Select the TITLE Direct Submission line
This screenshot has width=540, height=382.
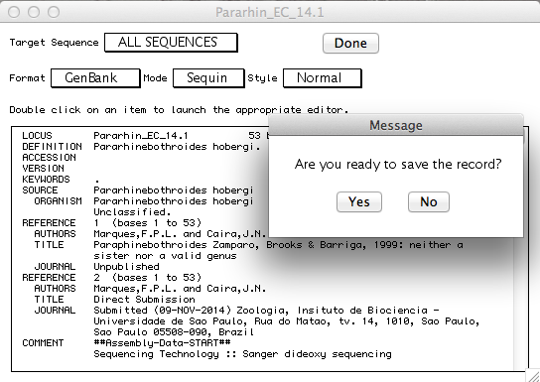coord(114,300)
